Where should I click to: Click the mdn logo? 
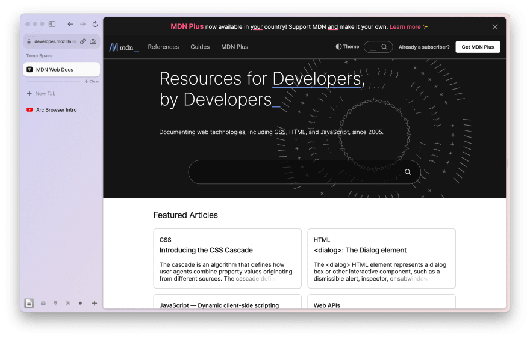click(x=124, y=47)
